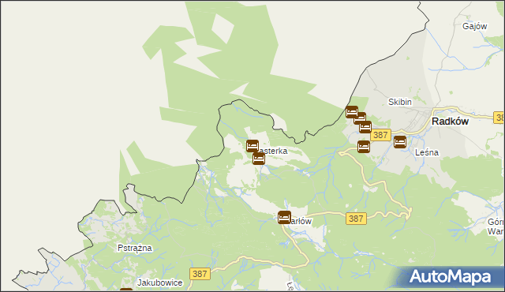Click the AutoMapa logo
The image size is (505, 292).
click(450, 277)
